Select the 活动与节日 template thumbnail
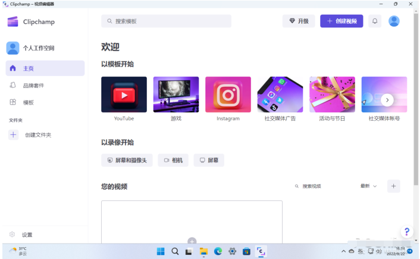Screen dimensions: 420x259 (332, 94)
